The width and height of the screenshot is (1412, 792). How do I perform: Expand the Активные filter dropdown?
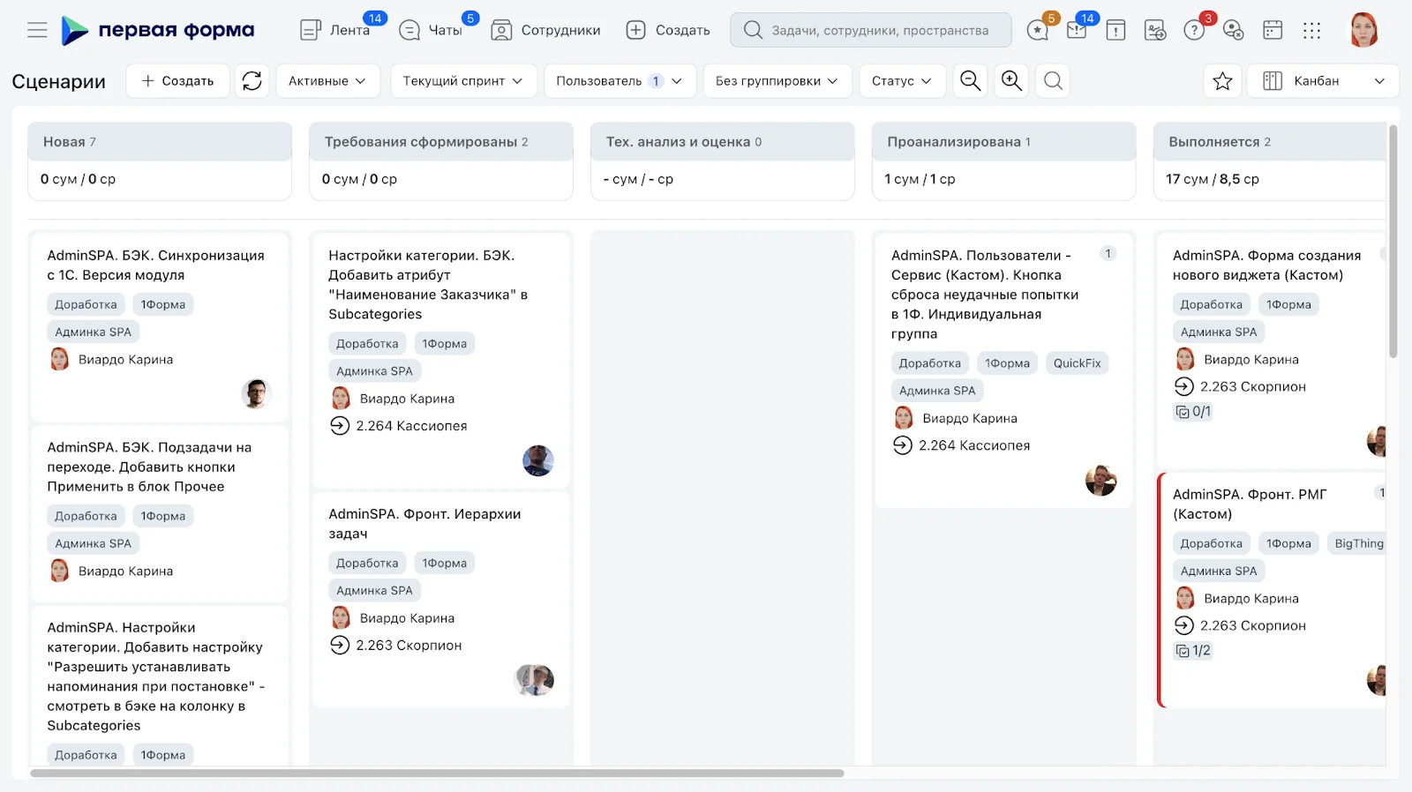coord(327,81)
